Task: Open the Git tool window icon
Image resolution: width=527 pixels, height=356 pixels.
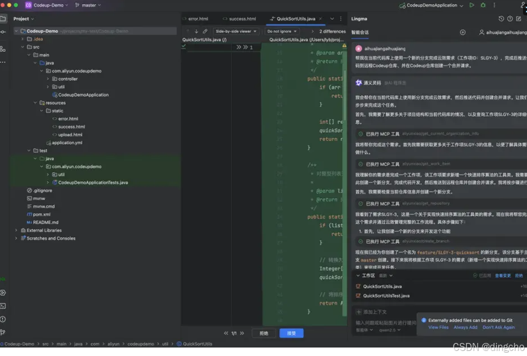Action: 3,332
